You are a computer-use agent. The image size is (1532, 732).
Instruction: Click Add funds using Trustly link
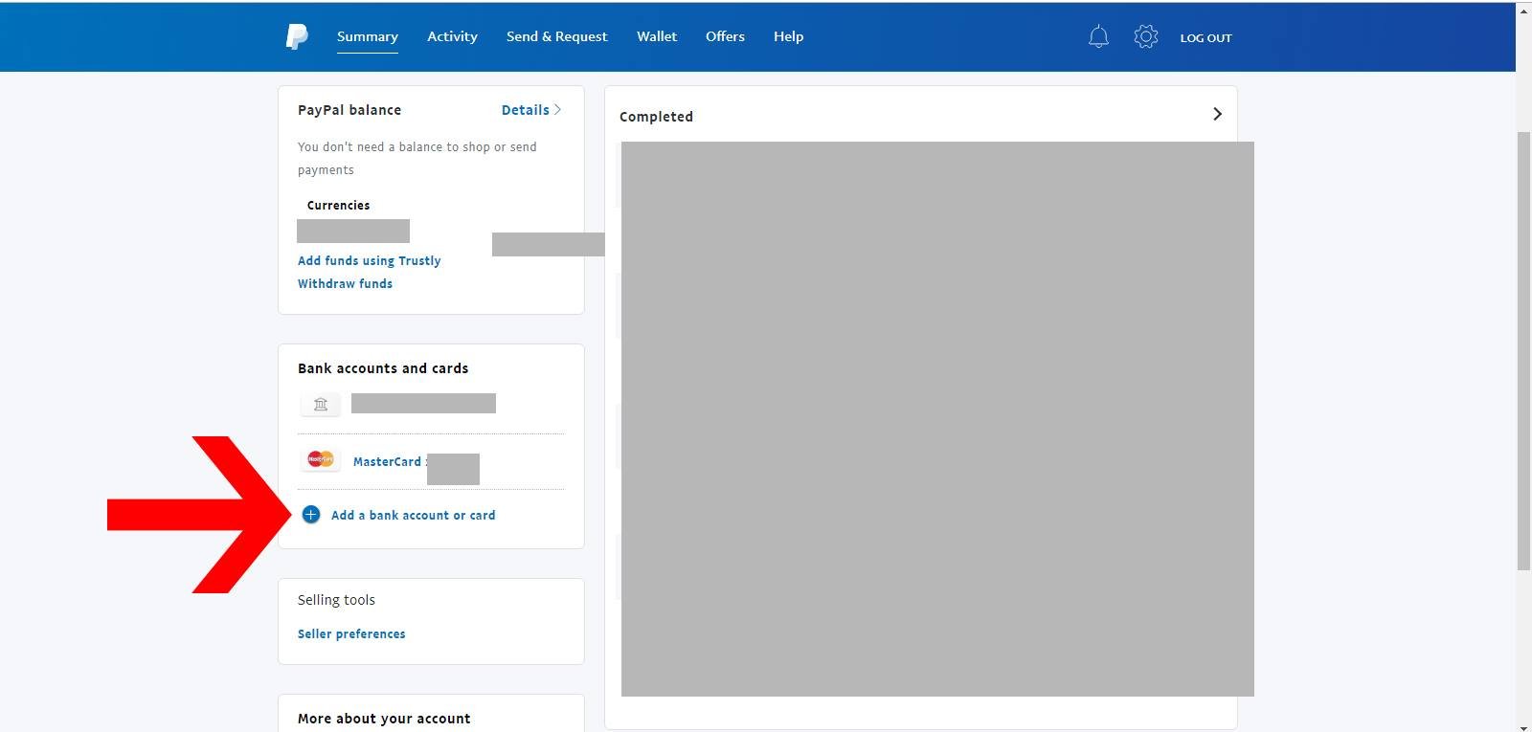[x=369, y=260]
